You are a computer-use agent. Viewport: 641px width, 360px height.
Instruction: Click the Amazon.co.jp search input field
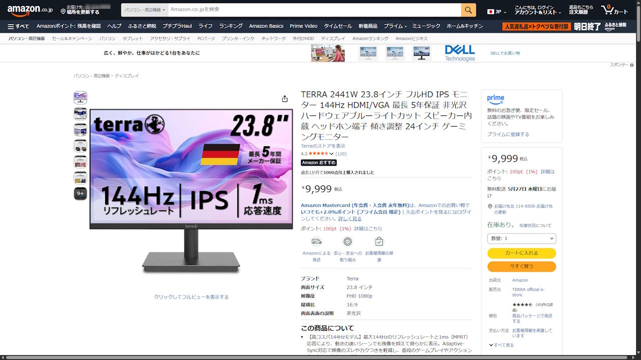(x=314, y=9)
